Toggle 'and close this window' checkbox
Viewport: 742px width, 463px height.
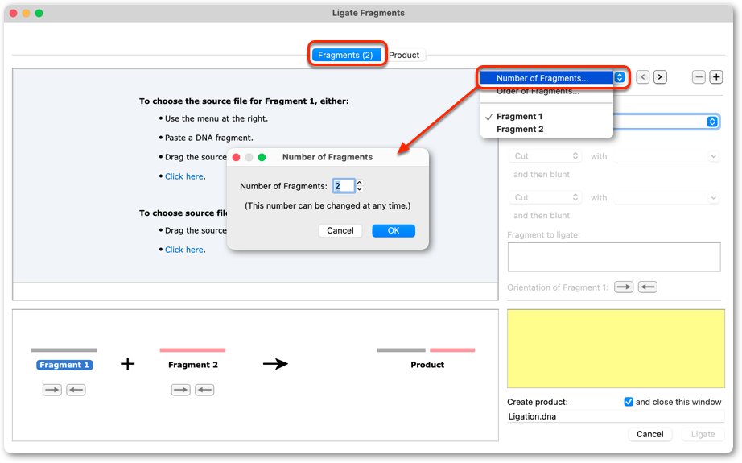click(x=629, y=402)
